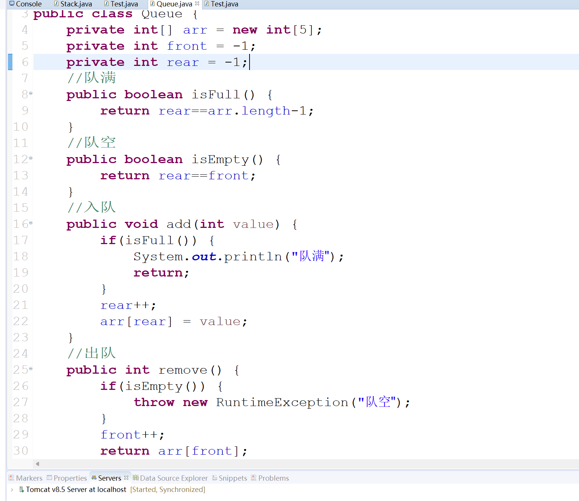
Task: Click the Servers view icon
Action: (94, 478)
